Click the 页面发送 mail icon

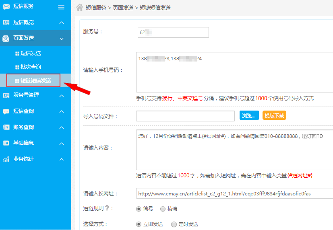[6, 38]
